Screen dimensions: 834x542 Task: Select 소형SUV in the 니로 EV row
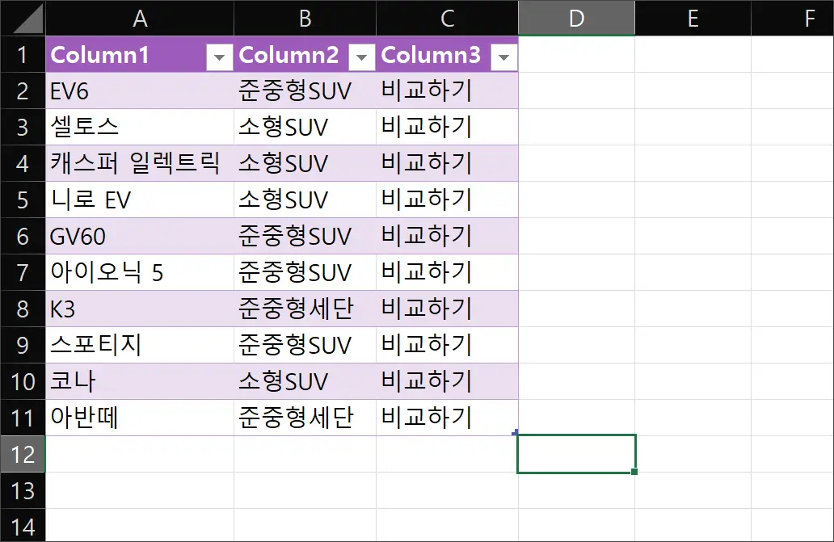pos(305,200)
